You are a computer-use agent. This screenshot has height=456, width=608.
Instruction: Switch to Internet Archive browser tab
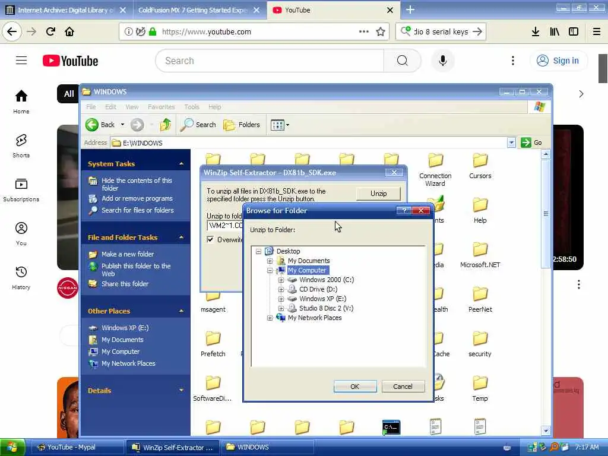tap(66, 10)
